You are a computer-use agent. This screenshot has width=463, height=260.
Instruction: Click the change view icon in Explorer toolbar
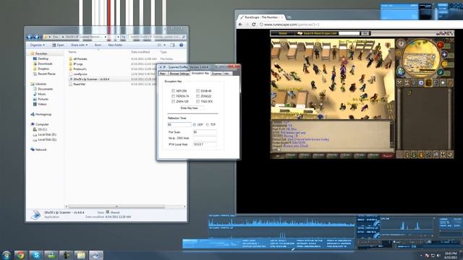click(159, 45)
